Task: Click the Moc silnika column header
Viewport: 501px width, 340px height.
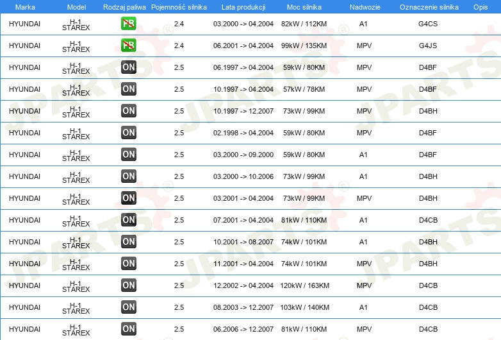Action: pos(304,6)
